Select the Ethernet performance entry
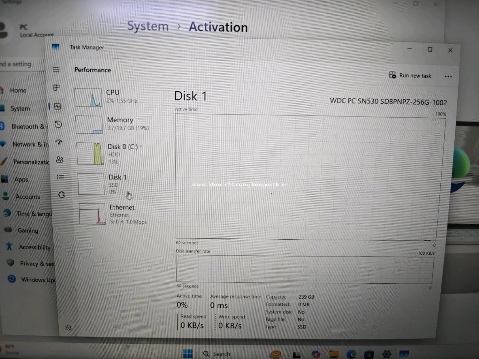The height and width of the screenshot is (359, 479). coord(112,214)
